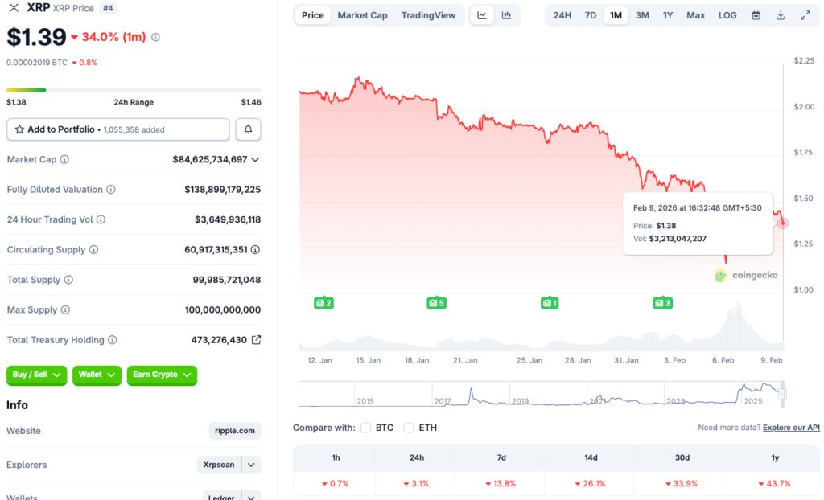
Task: Open the green camera marker labeled 5
Action: tap(436, 303)
